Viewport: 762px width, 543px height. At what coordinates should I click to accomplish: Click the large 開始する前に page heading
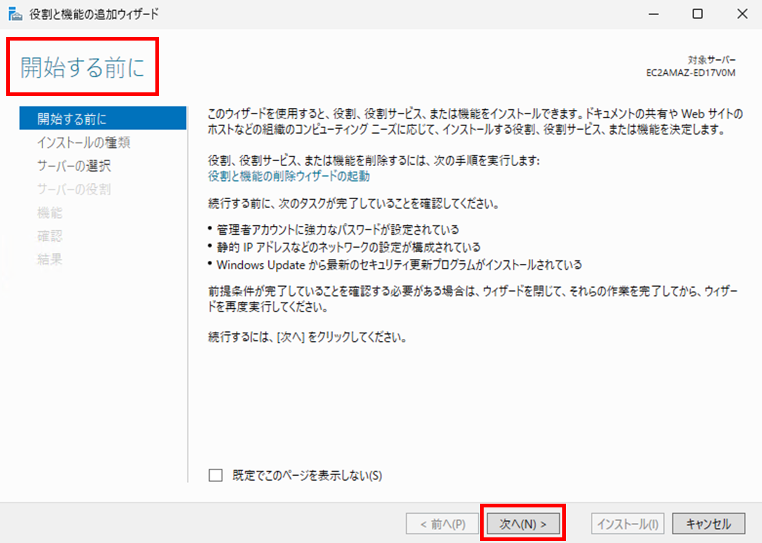point(82,67)
